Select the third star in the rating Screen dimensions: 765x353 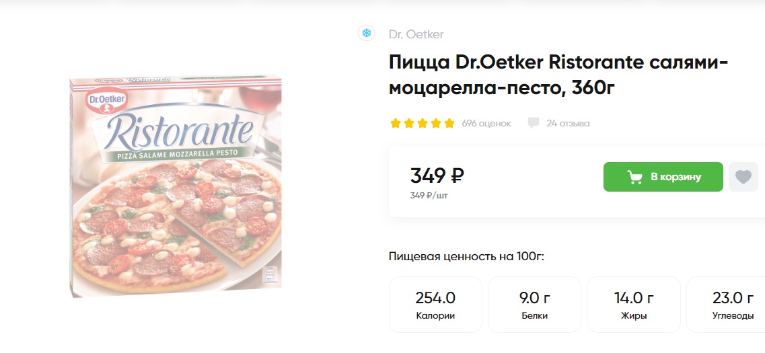pyautogui.click(x=423, y=123)
